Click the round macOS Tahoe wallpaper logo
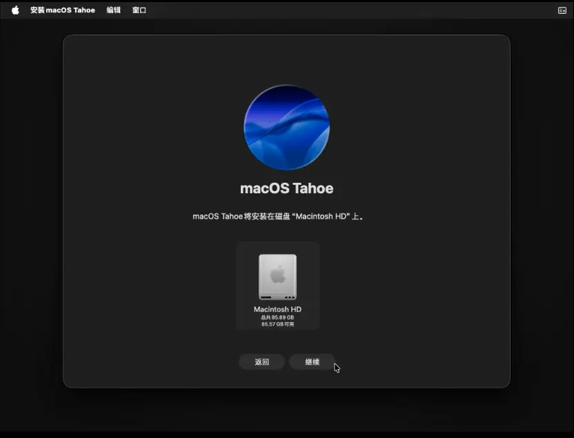 click(x=286, y=128)
